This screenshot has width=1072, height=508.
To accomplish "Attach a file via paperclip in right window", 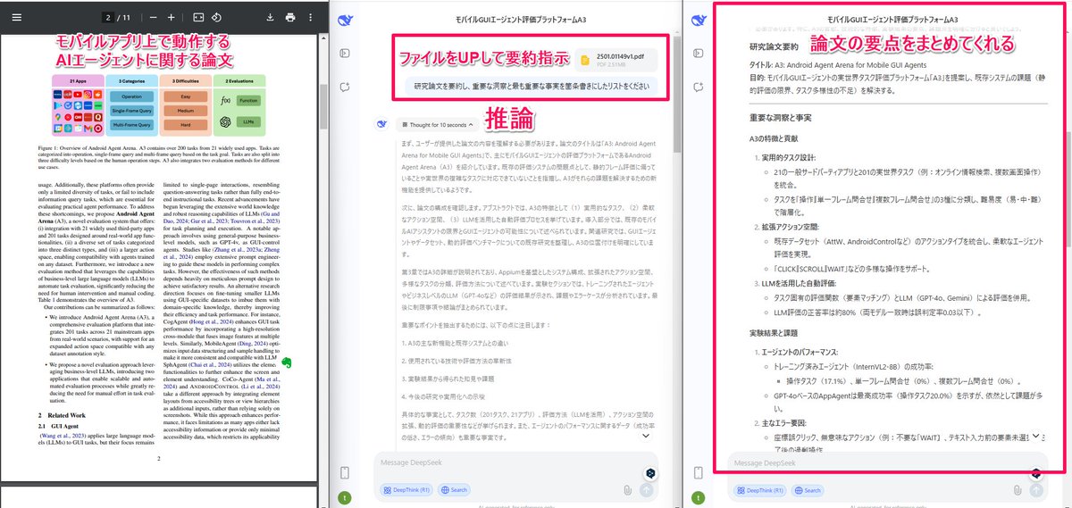I will coord(1017,489).
